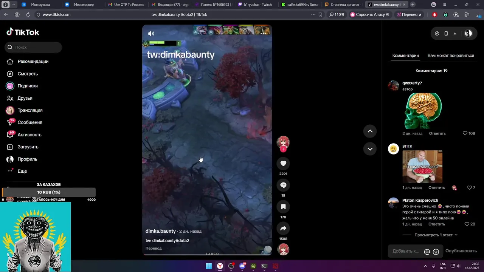This screenshot has width=484, height=272.
Task: Open comments using the speech bubble icon
Action: click(283, 185)
